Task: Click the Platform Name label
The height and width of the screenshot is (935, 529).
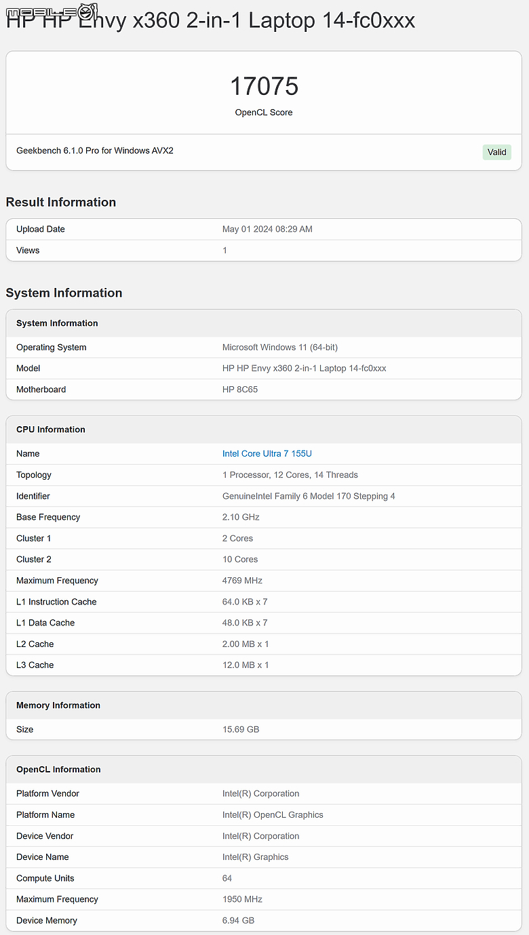Action: pos(45,815)
